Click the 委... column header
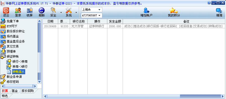This screenshot has height=99, width=226. point(64,21)
